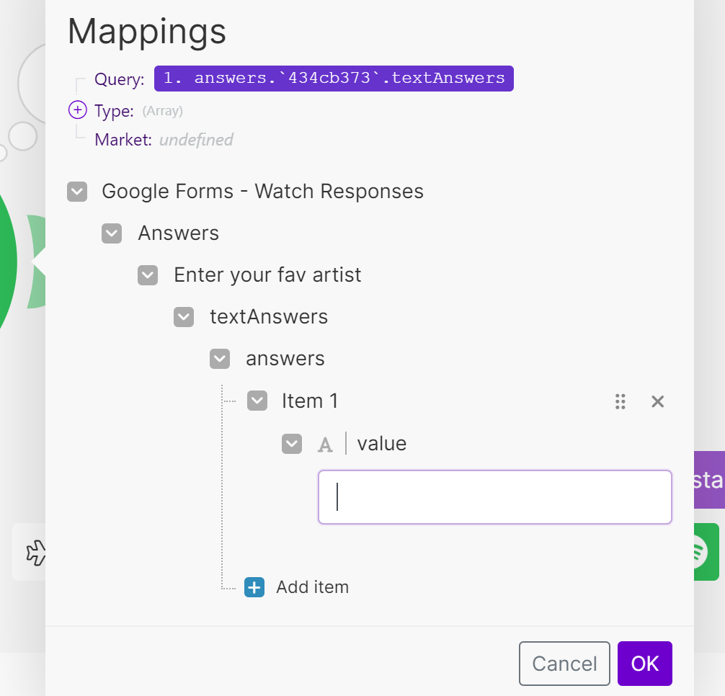
Task: Collapse the textAnswers node
Action: pos(184,317)
